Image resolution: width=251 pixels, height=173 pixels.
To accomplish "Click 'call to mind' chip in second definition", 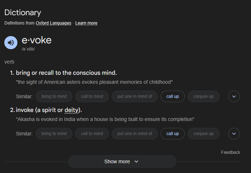I will [x=92, y=134].
